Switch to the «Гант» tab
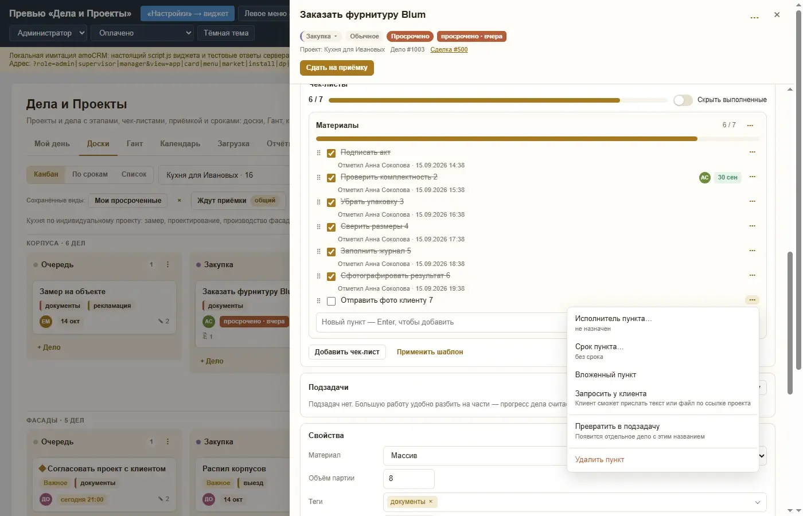This screenshot has height=516, width=803. [135, 144]
